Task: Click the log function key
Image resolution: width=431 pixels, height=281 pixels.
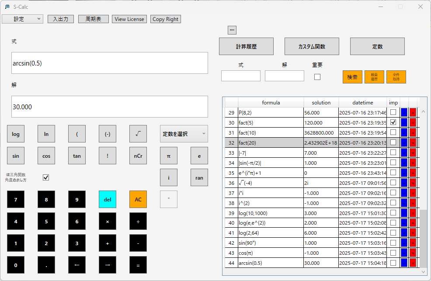Action: coord(16,134)
